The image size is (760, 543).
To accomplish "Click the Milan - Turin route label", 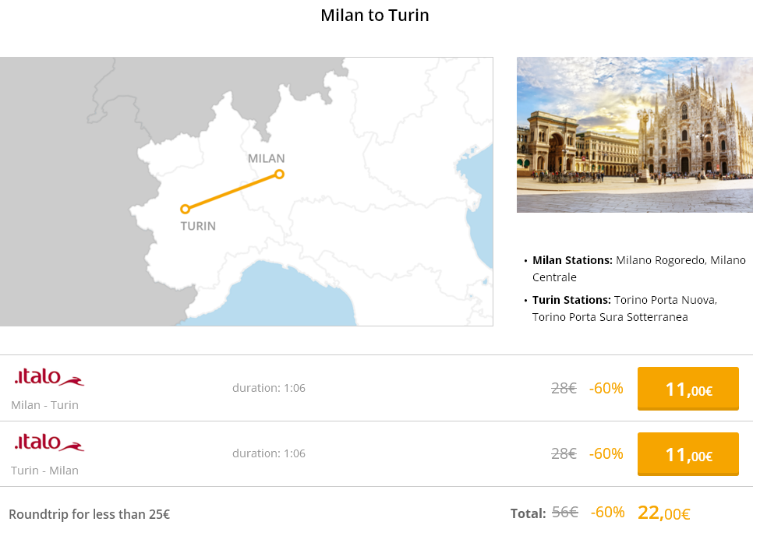I will pos(44,405).
